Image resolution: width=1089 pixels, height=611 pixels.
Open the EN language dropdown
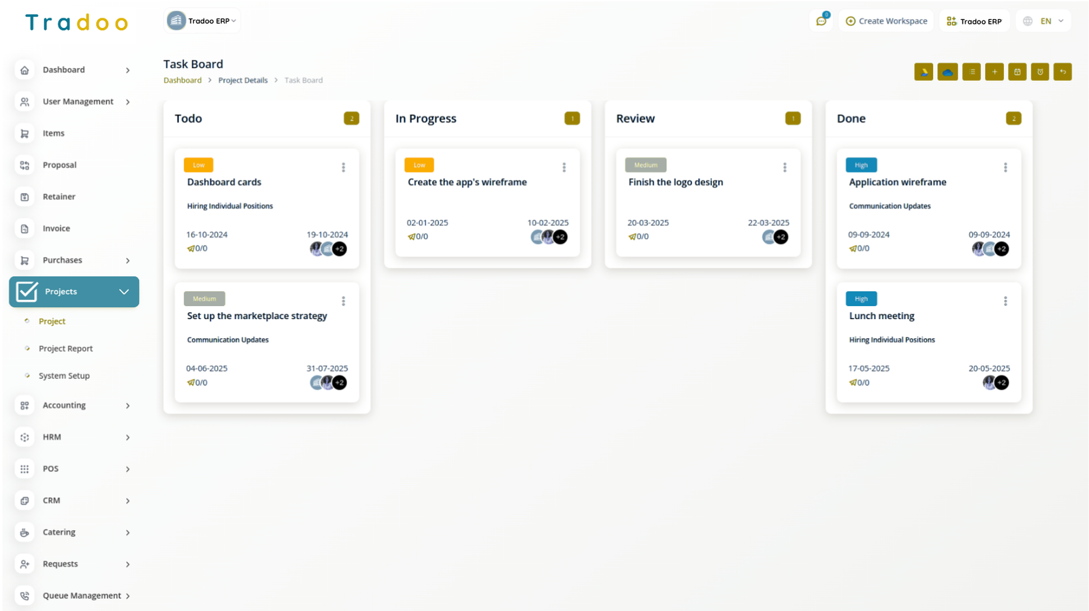[1044, 21]
